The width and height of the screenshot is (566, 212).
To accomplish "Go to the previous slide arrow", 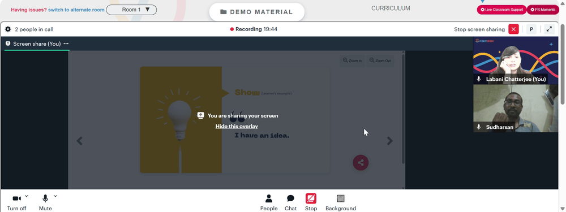I will tap(80, 141).
